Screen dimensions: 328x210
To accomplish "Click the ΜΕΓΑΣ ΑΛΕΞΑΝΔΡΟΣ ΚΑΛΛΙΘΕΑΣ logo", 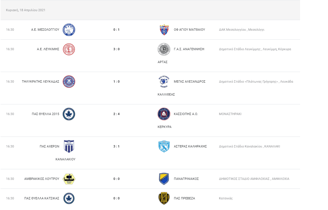I will pos(164,82).
